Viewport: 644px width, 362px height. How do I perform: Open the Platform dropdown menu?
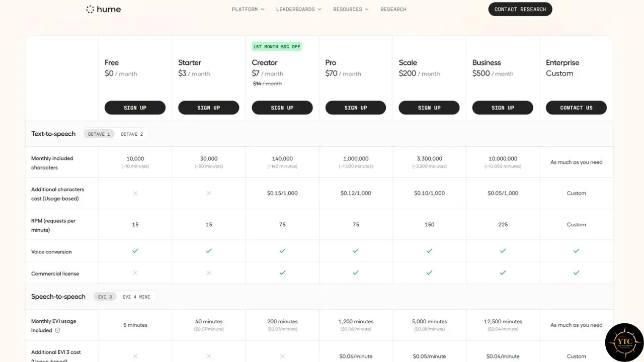(x=248, y=9)
